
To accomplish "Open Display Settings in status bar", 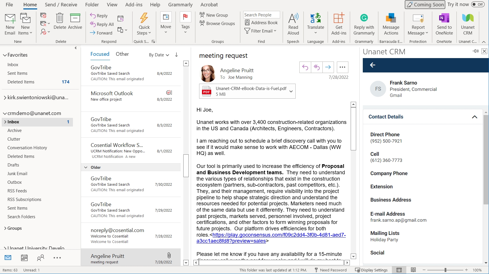I will pos(371,270).
